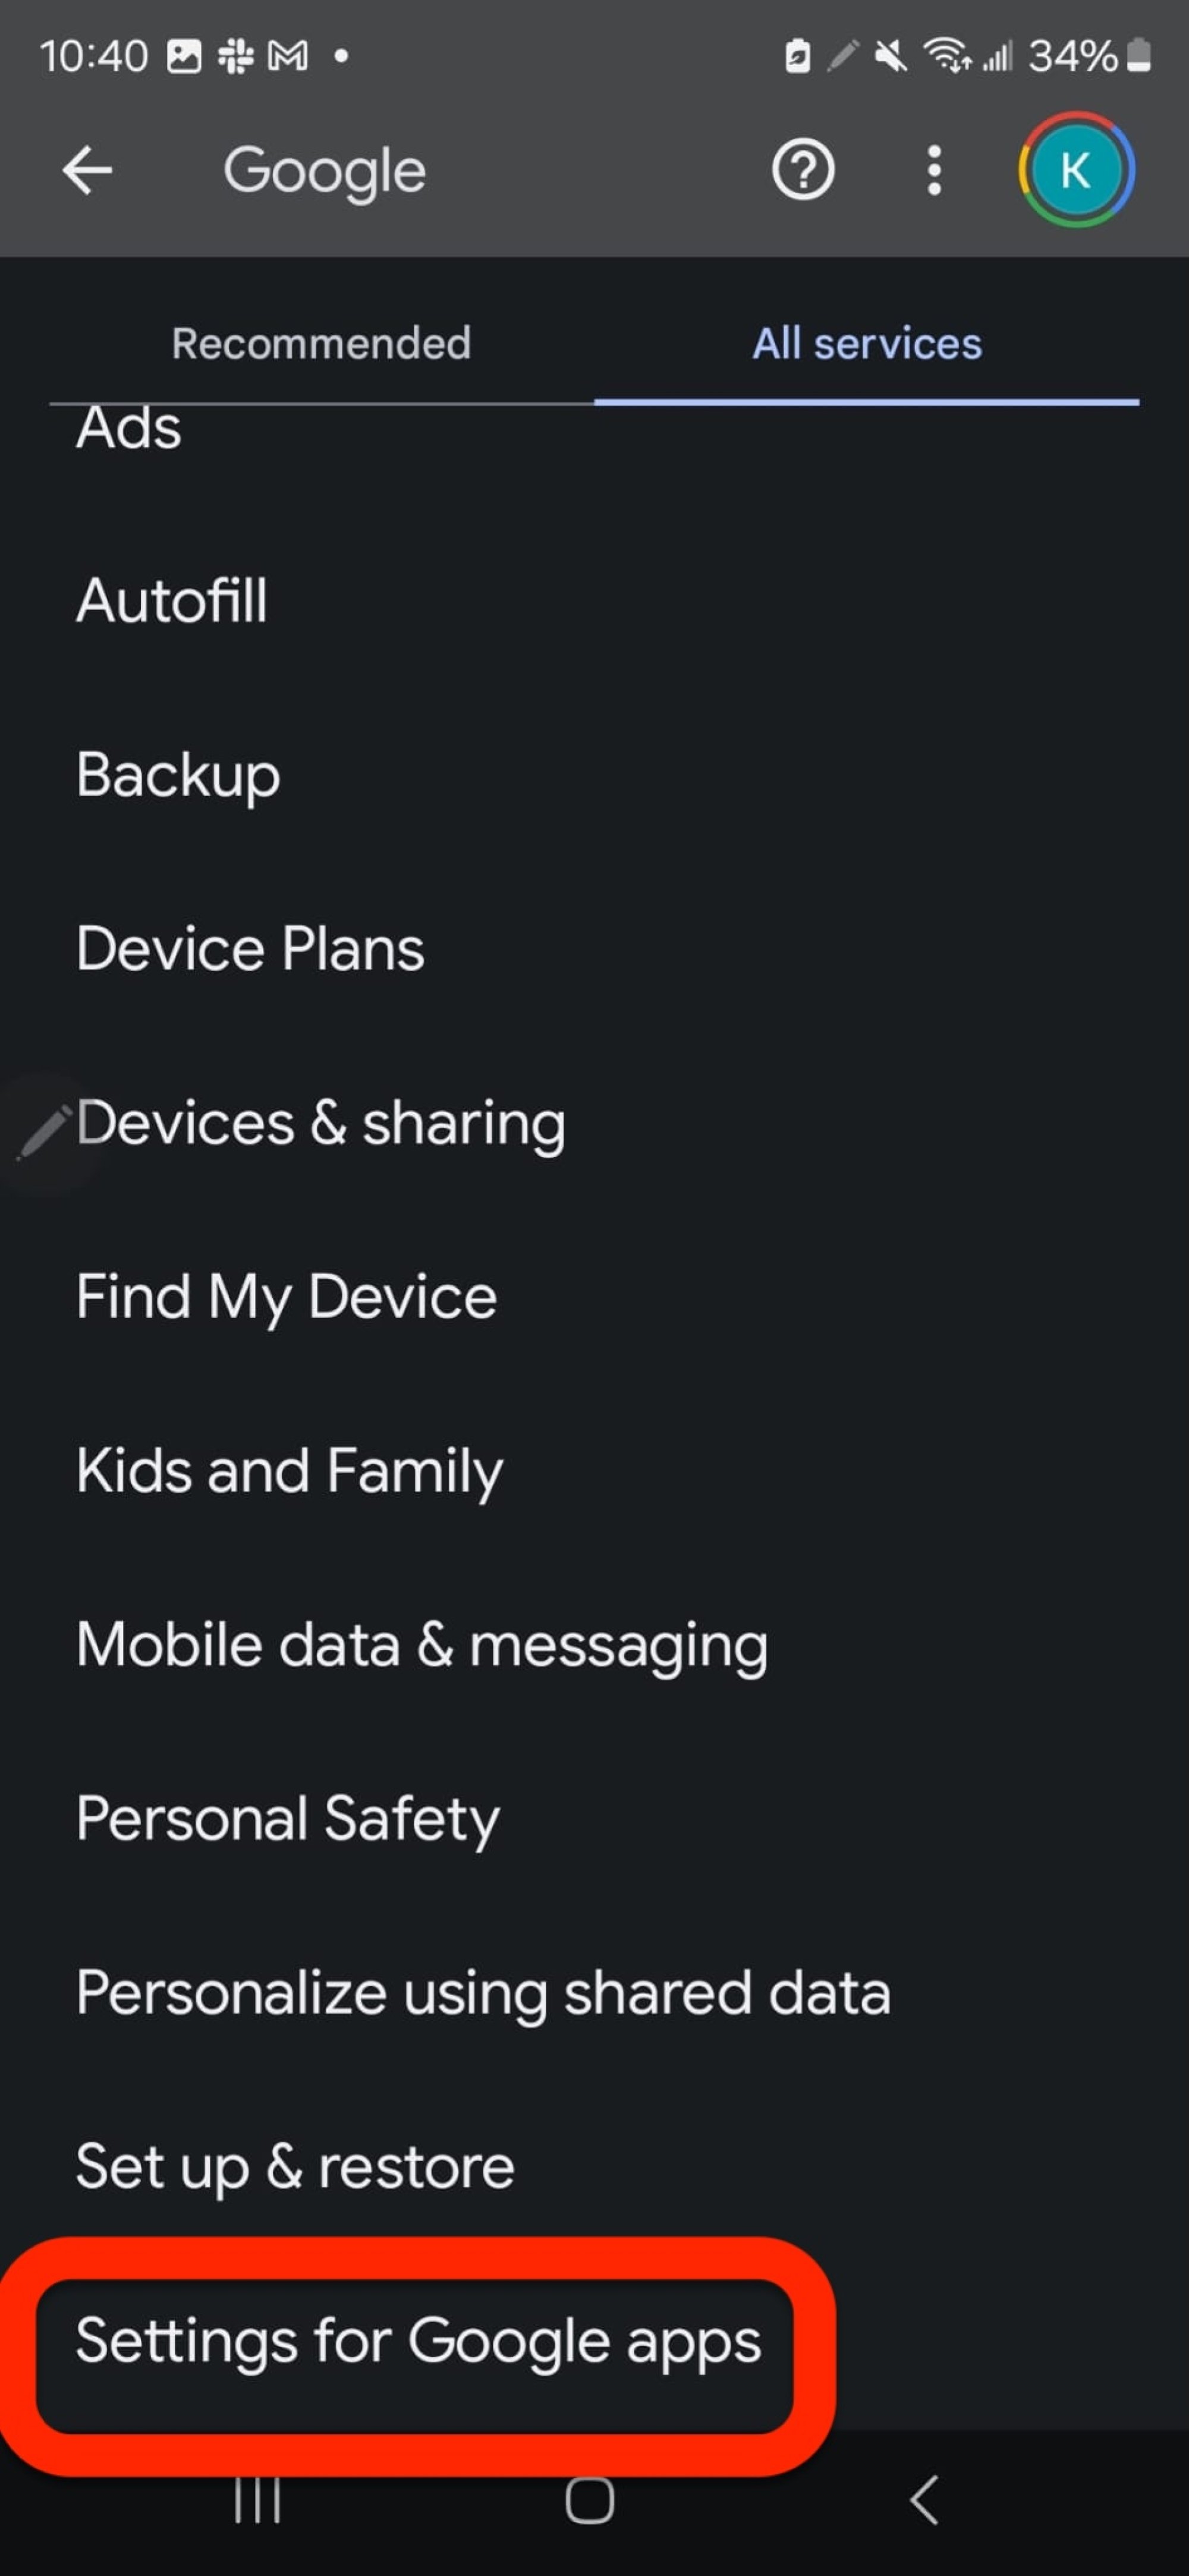This screenshot has height=2576, width=1189.
Task: Open the Find My Device option
Action: 286,1296
